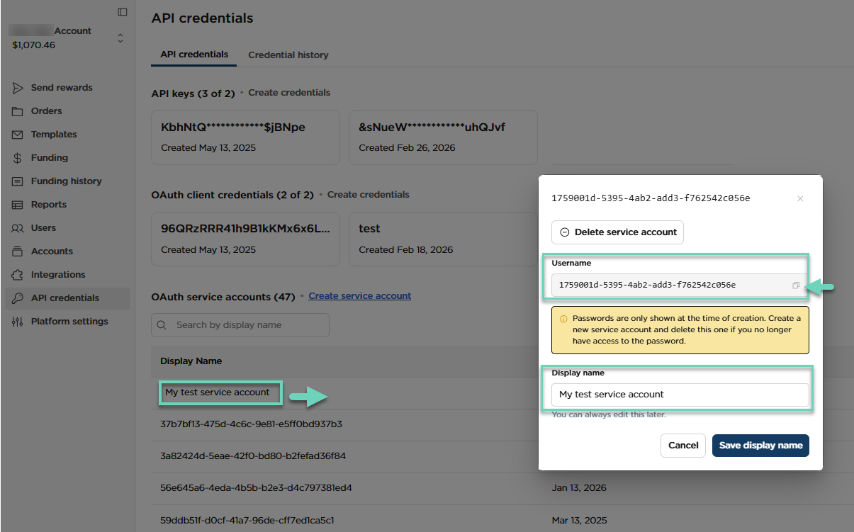Click the Search by display name box
Viewport: 854px width, 532px height.
point(240,325)
